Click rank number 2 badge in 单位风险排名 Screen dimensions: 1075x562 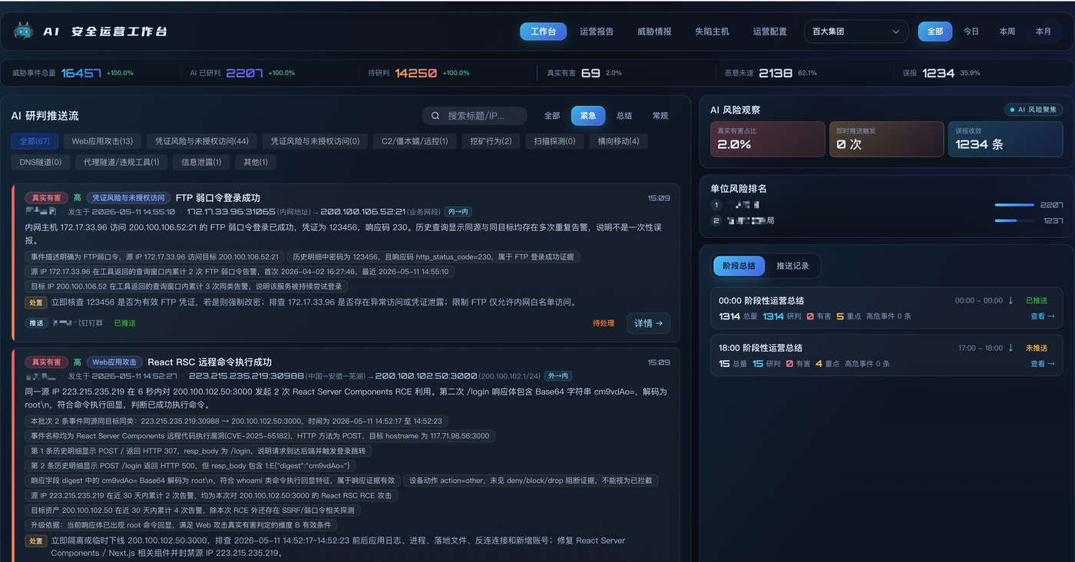pyautogui.click(x=716, y=221)
